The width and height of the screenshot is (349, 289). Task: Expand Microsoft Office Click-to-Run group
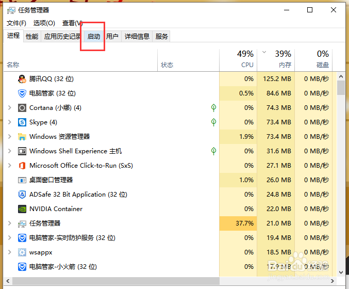click(x=9, y=166)
